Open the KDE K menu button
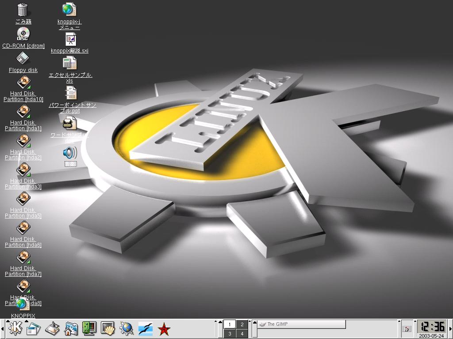Screen dimensions: 453x339 [x=15, y=328]
